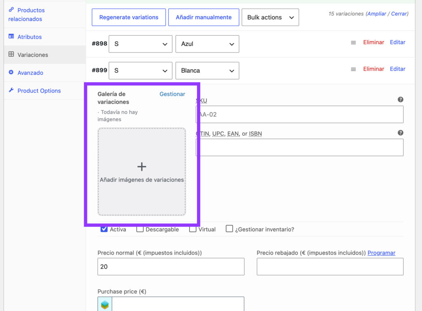422x311 pixels.
Task: Click Editar for variation #899
Action: click(x=398, y=69)
